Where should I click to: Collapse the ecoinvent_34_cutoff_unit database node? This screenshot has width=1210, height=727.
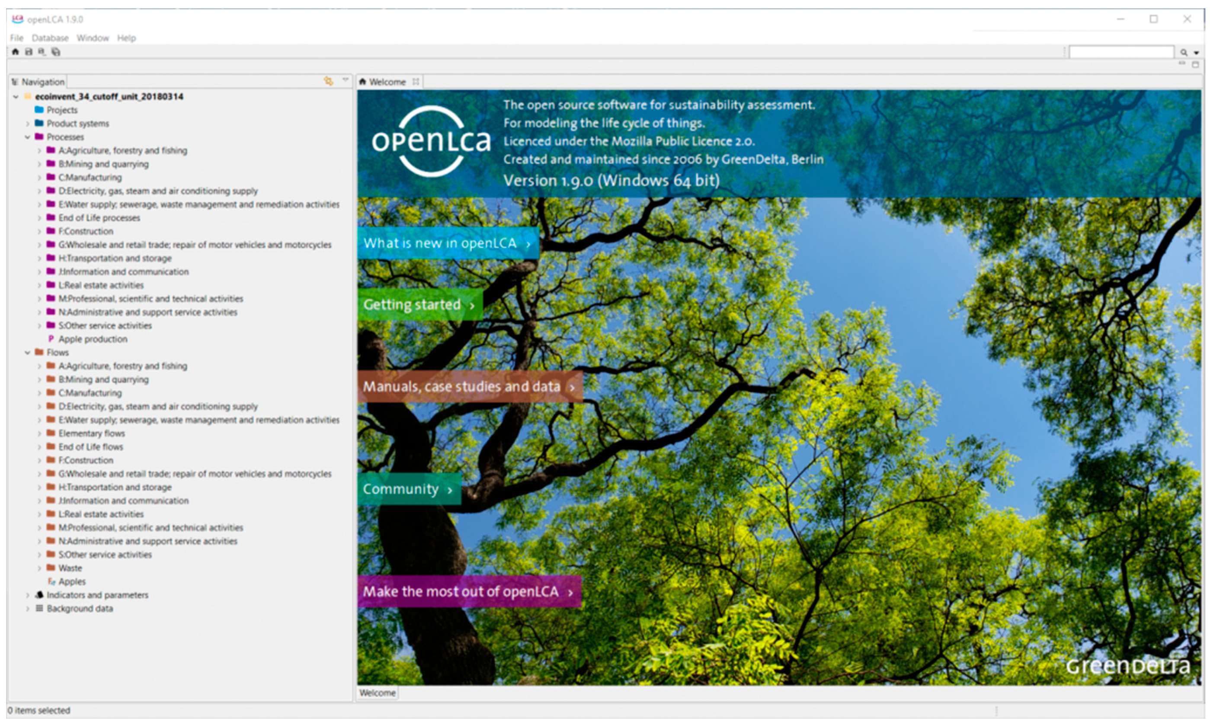(x=16, y=96)
